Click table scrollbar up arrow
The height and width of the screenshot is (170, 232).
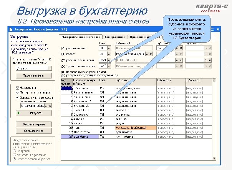pyautogui.click(x=214, y=80)
